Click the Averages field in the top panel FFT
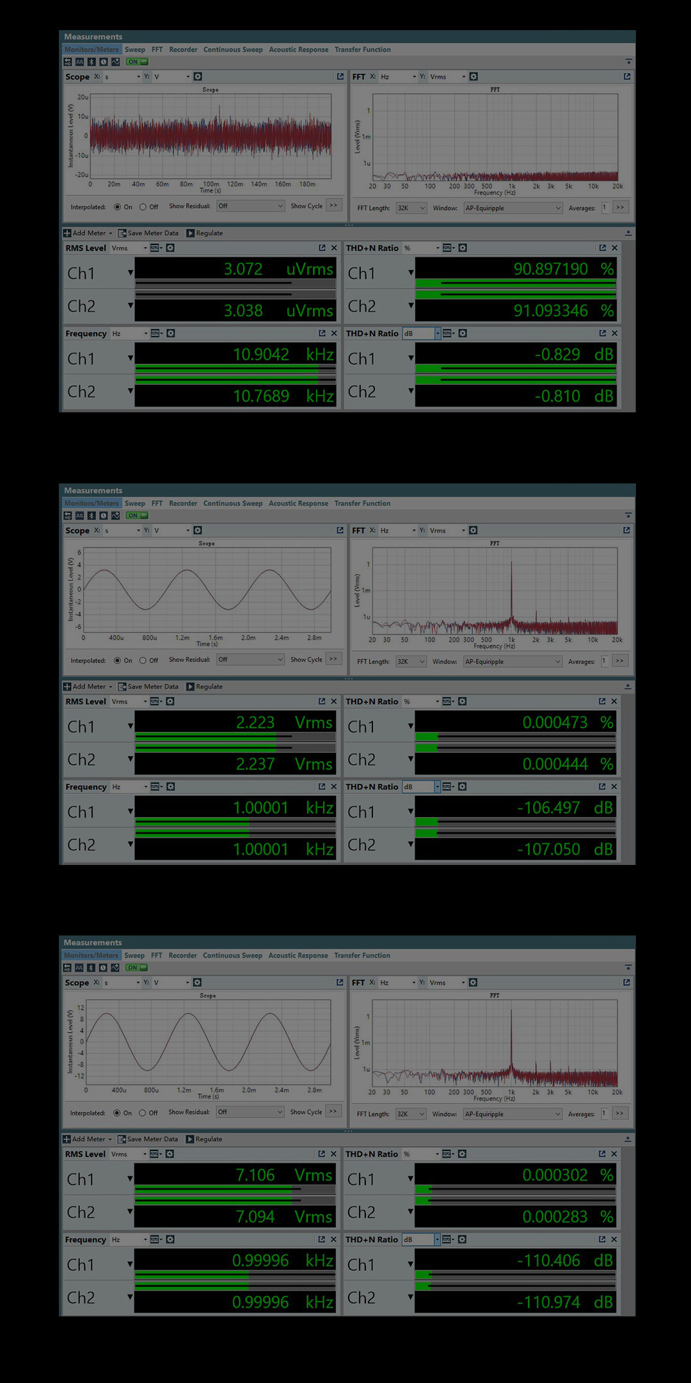 [x=605, y=207]
